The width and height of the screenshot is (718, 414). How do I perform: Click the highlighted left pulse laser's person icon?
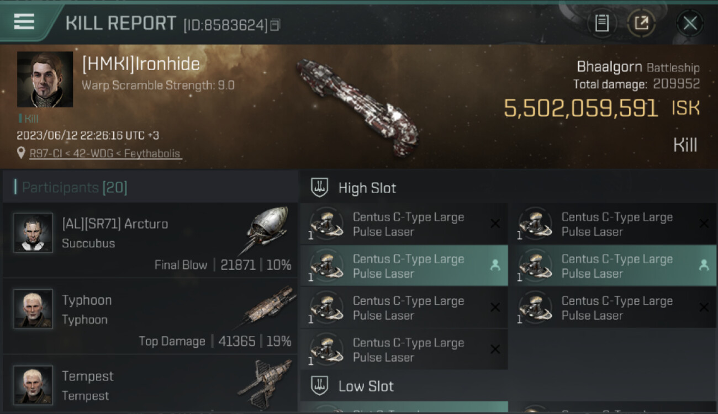pos(495,266)
